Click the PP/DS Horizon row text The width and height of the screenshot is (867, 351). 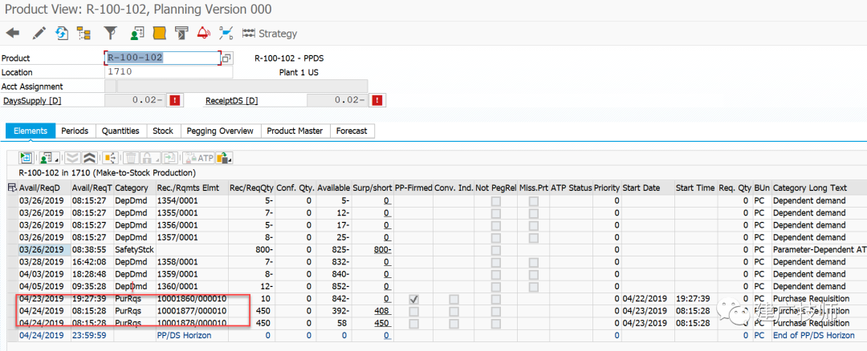pos(184,335)
